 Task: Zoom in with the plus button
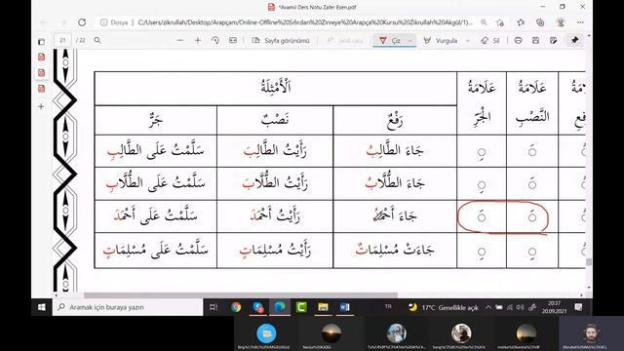coord(198,41)
